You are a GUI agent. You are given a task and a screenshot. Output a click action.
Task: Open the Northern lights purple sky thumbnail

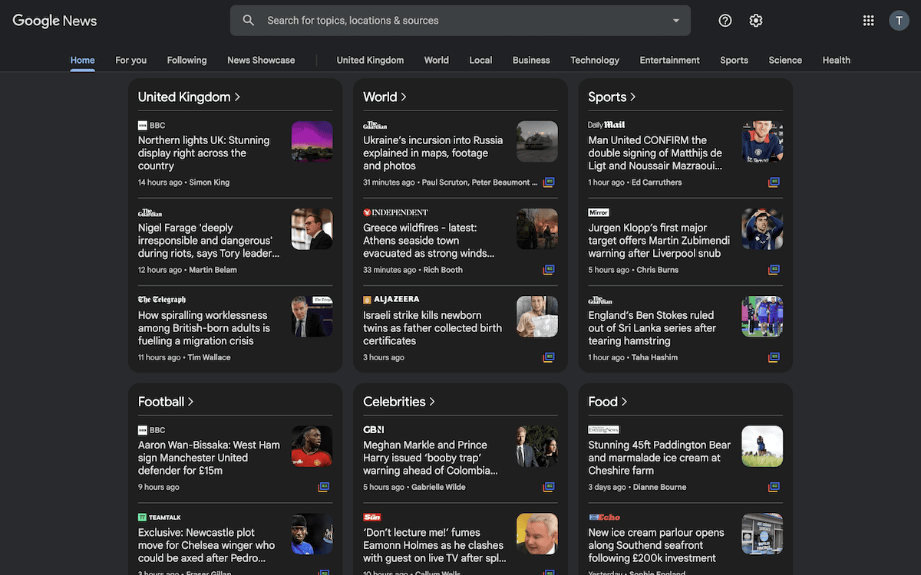(312, 141)
